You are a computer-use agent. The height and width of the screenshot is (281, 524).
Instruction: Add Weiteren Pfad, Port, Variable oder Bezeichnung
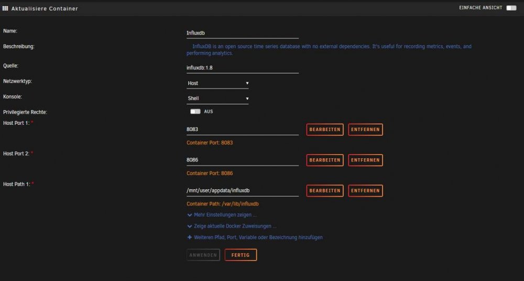coord(255,237)
